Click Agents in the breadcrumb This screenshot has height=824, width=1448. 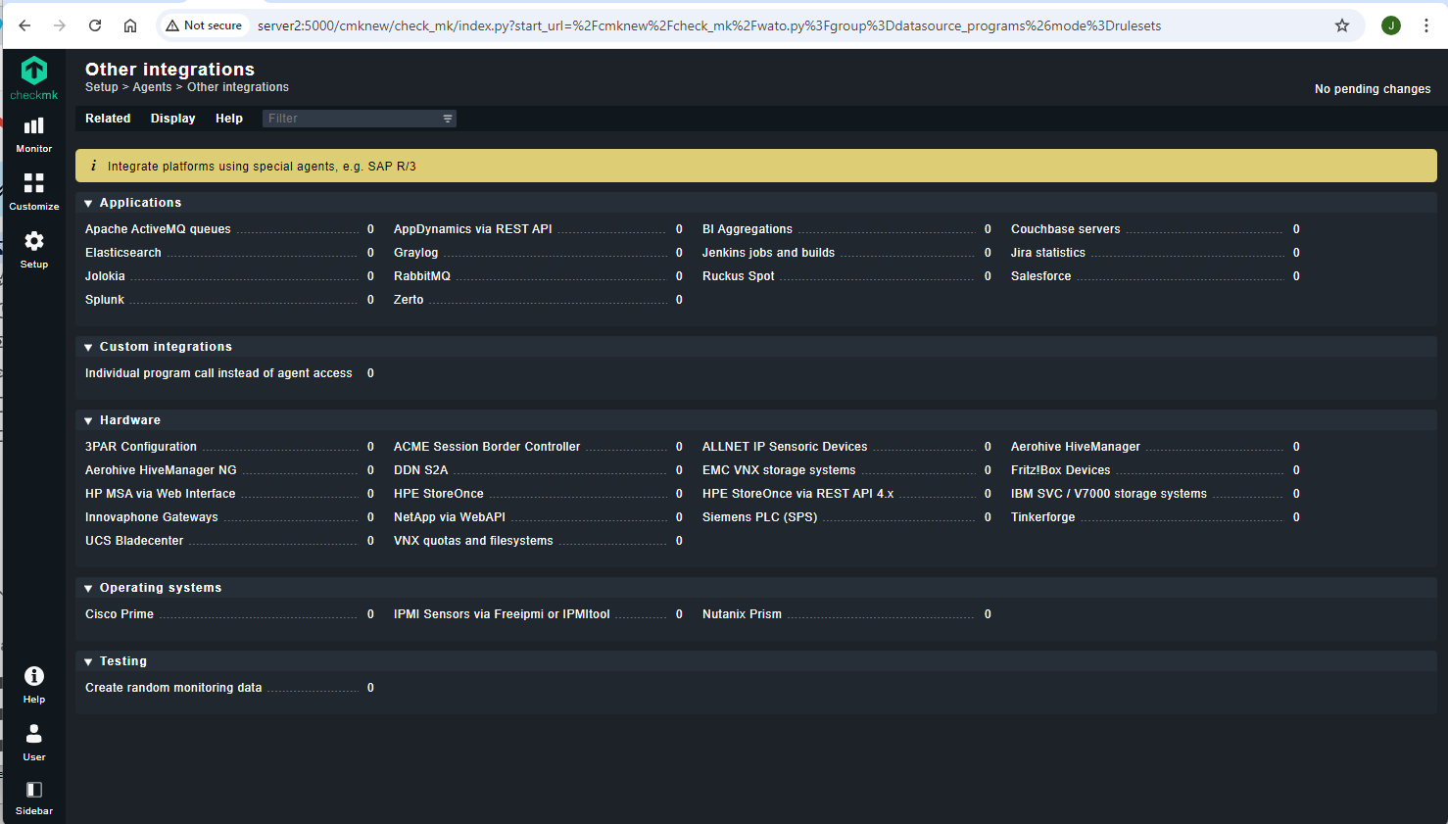152,87
